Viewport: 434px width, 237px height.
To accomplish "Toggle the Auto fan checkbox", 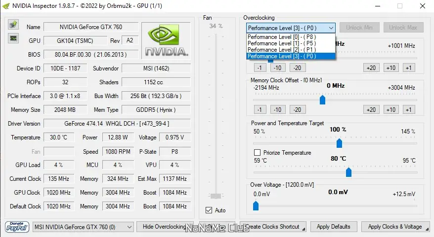I will pyautogui.click(x=209, y=210).
